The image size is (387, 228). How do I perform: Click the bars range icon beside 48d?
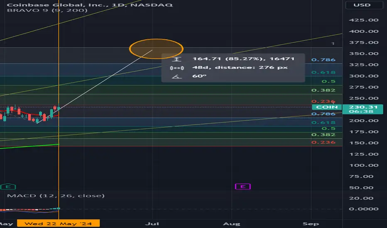point(177,68)
